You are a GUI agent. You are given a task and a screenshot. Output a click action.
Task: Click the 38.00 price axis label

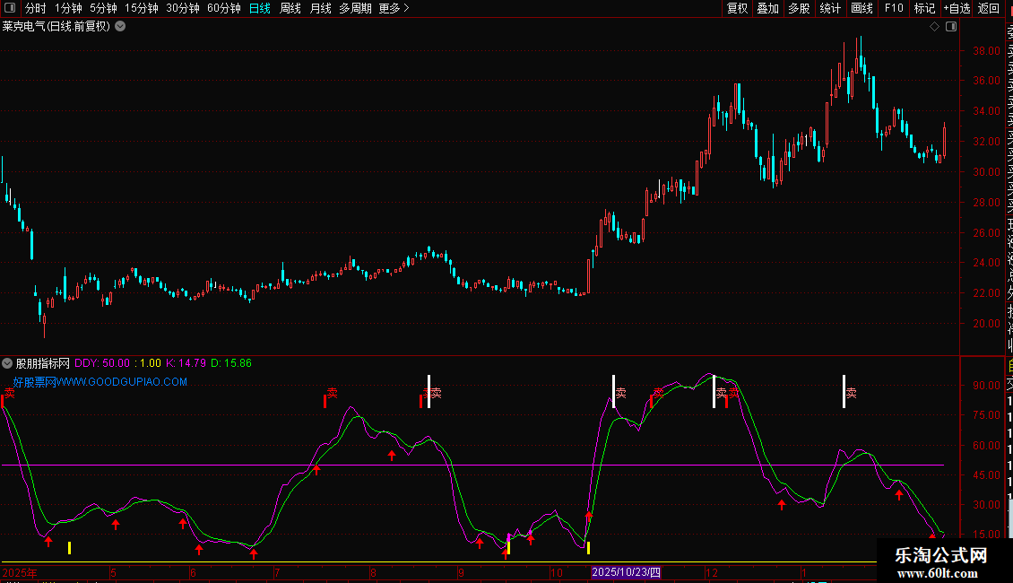(x=986, y=50)
